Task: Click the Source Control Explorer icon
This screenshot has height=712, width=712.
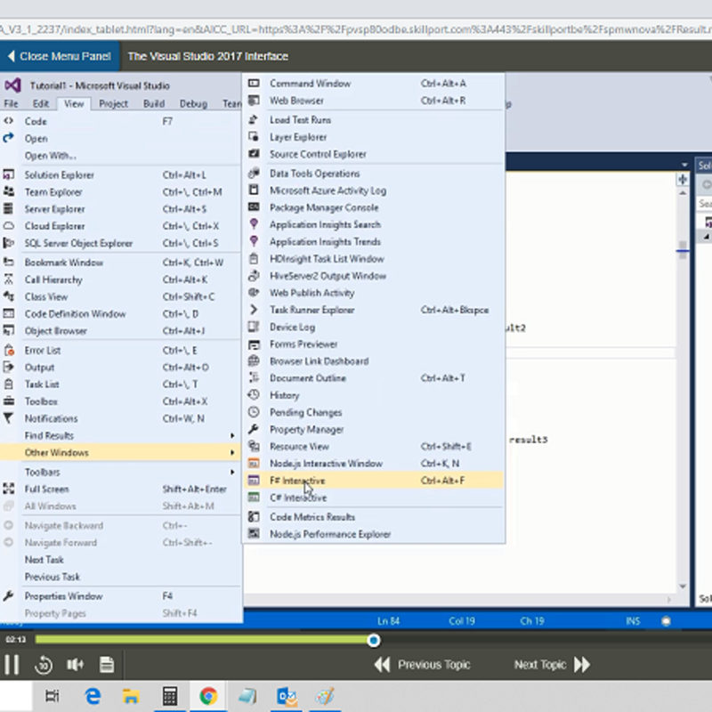Action: (x=254, y=154)
